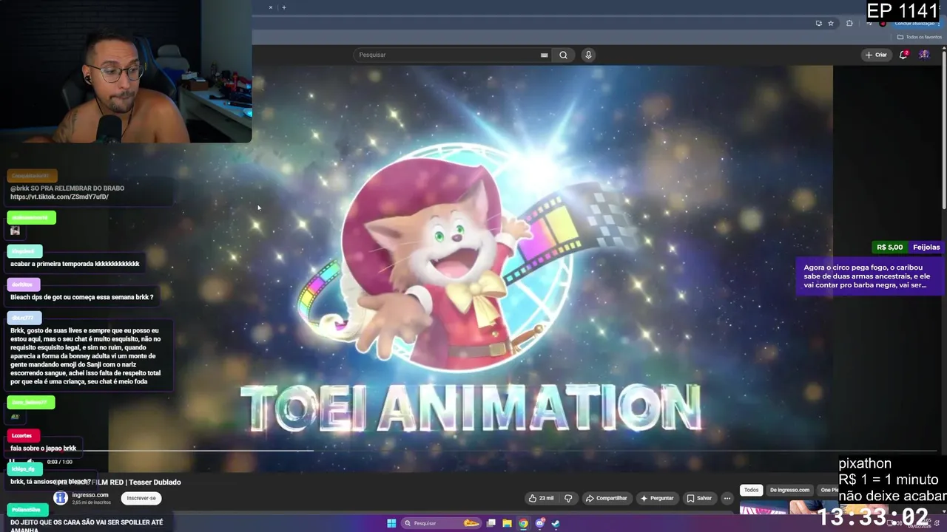Open YouTube notifications bell
Viewport: 947px width, 532px height.
[x=903, y=55]
